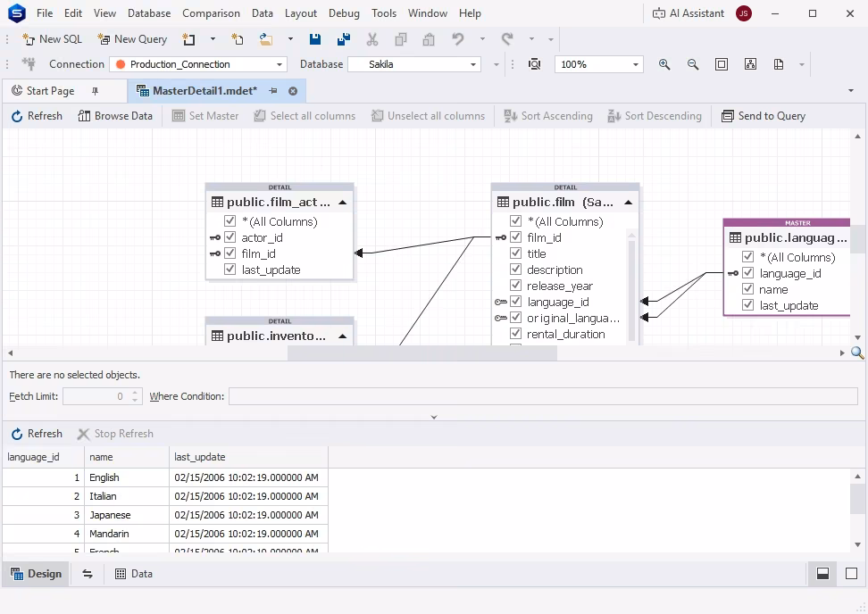Click the Copy icon in toolbar
868x614 pixels.
(401, 39)
